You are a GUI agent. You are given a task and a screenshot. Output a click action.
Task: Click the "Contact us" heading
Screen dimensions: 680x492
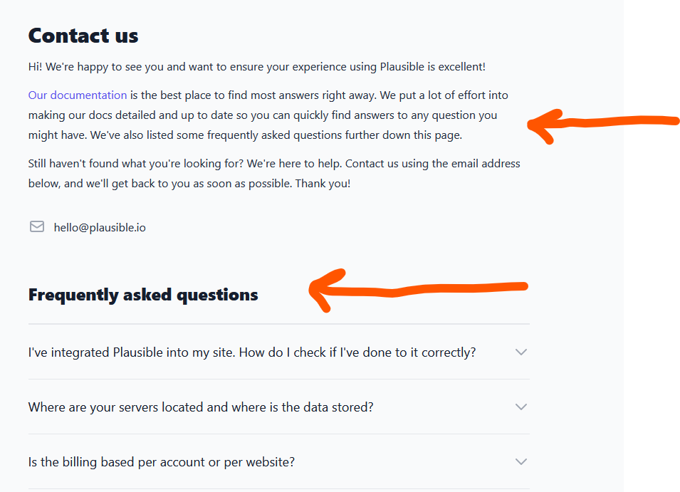click(83, 36)
